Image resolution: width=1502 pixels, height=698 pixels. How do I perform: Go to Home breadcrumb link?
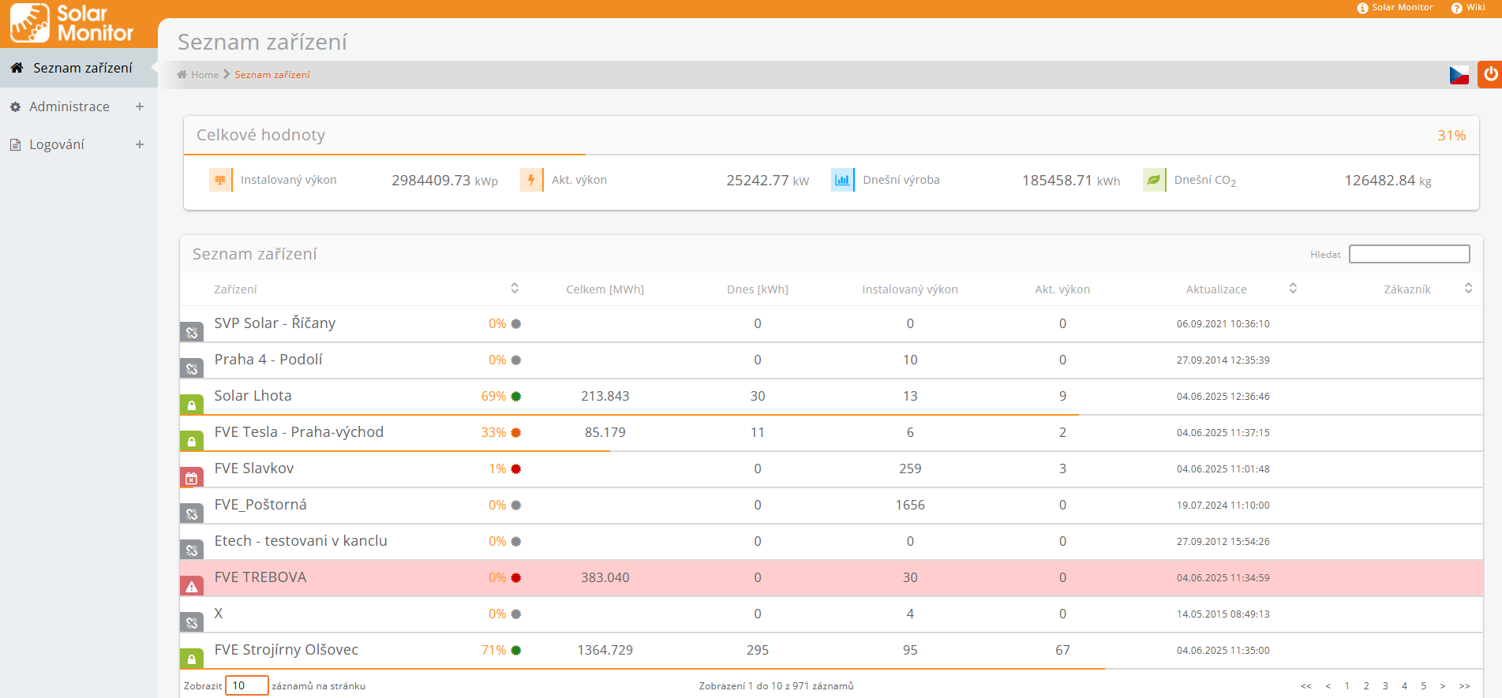click(204, 75)
